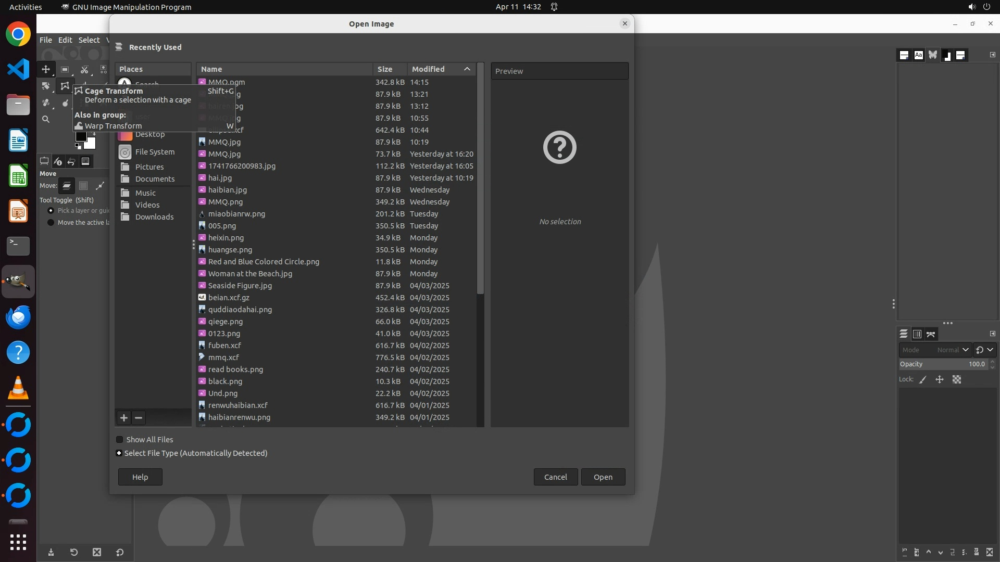The image size is (1000, 562).
Task: Select the Cage Transform tool
Action: [x=65, y=86]
